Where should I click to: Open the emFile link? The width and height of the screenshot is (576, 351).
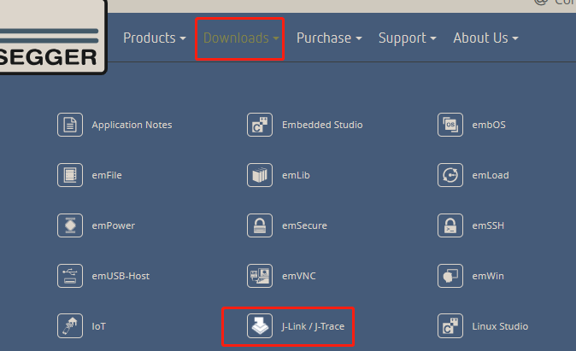[x=107, y=175]
